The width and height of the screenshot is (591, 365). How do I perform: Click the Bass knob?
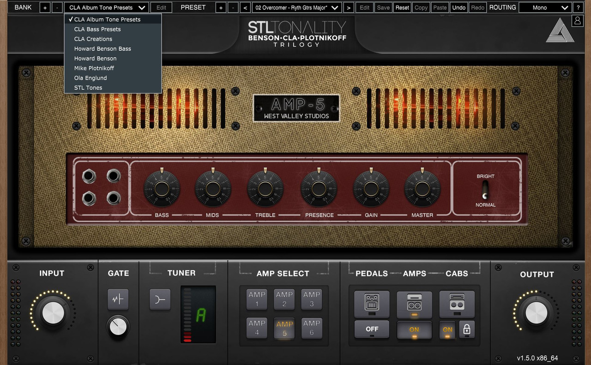point(162,189)
